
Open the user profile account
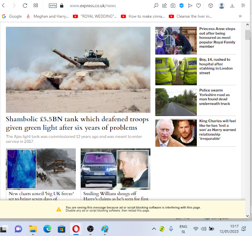click(222, 6)
